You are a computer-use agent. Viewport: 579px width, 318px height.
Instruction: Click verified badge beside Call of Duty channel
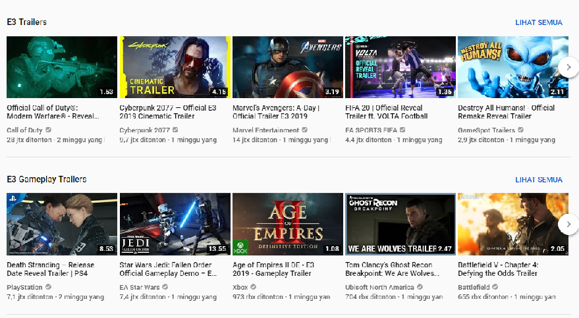click(48, 130)
